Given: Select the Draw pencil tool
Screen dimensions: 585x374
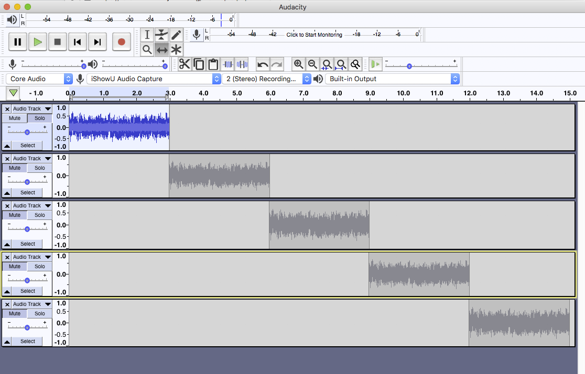Looking at the screenshot, I should click(176, 35).
